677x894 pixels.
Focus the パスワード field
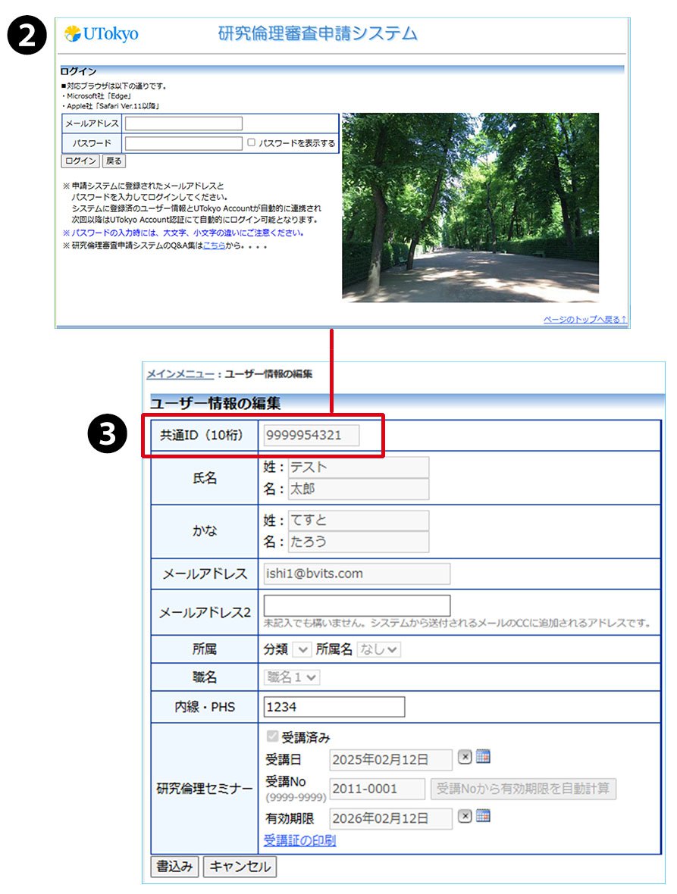(183, 143)
